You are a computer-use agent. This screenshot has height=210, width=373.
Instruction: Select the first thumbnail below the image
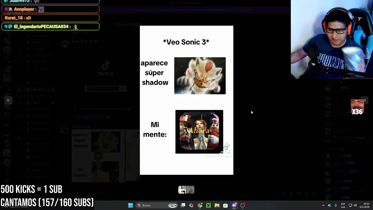182,190
